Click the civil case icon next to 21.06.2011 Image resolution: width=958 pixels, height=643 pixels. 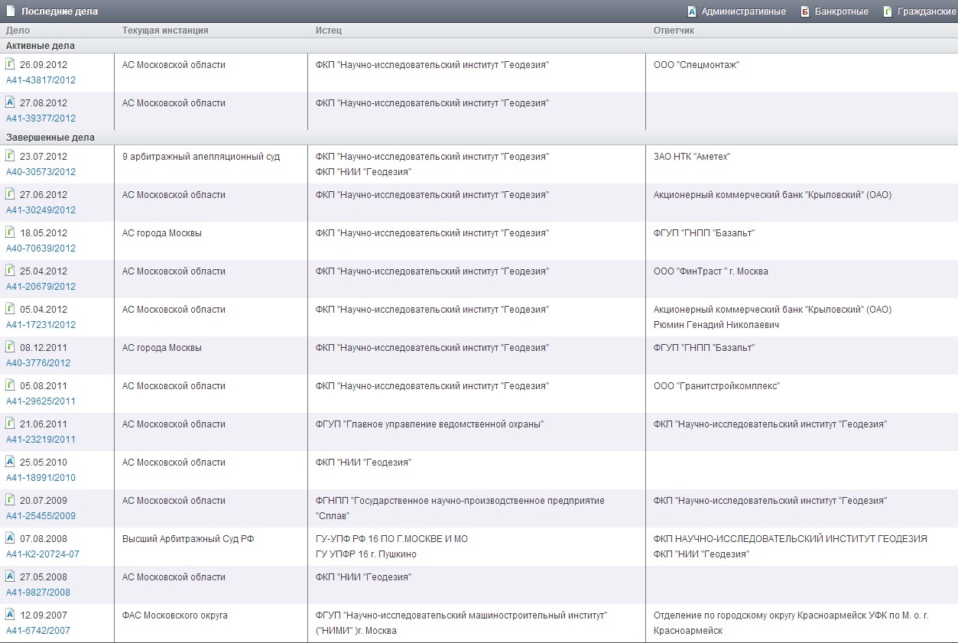click(x=10, y=424)
